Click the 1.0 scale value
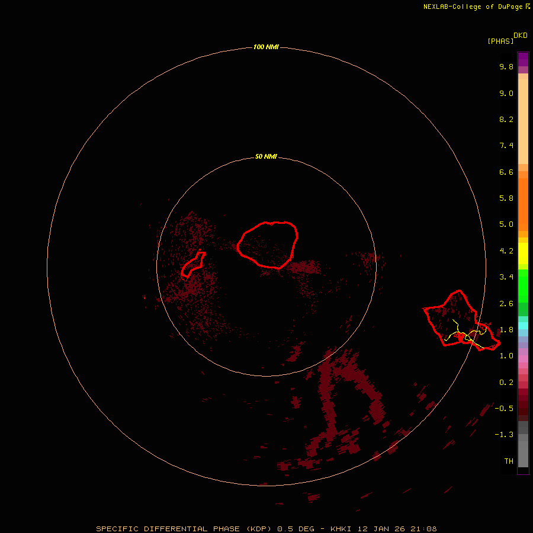Image resolution: width=533 pixels, height=533 pixels. pos(506,356)
